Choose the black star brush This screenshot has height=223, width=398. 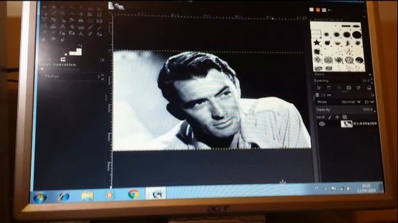tap(317, 42)
